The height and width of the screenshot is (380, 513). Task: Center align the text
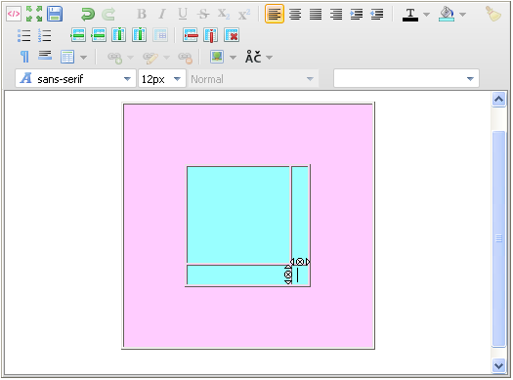click(295, 14)
